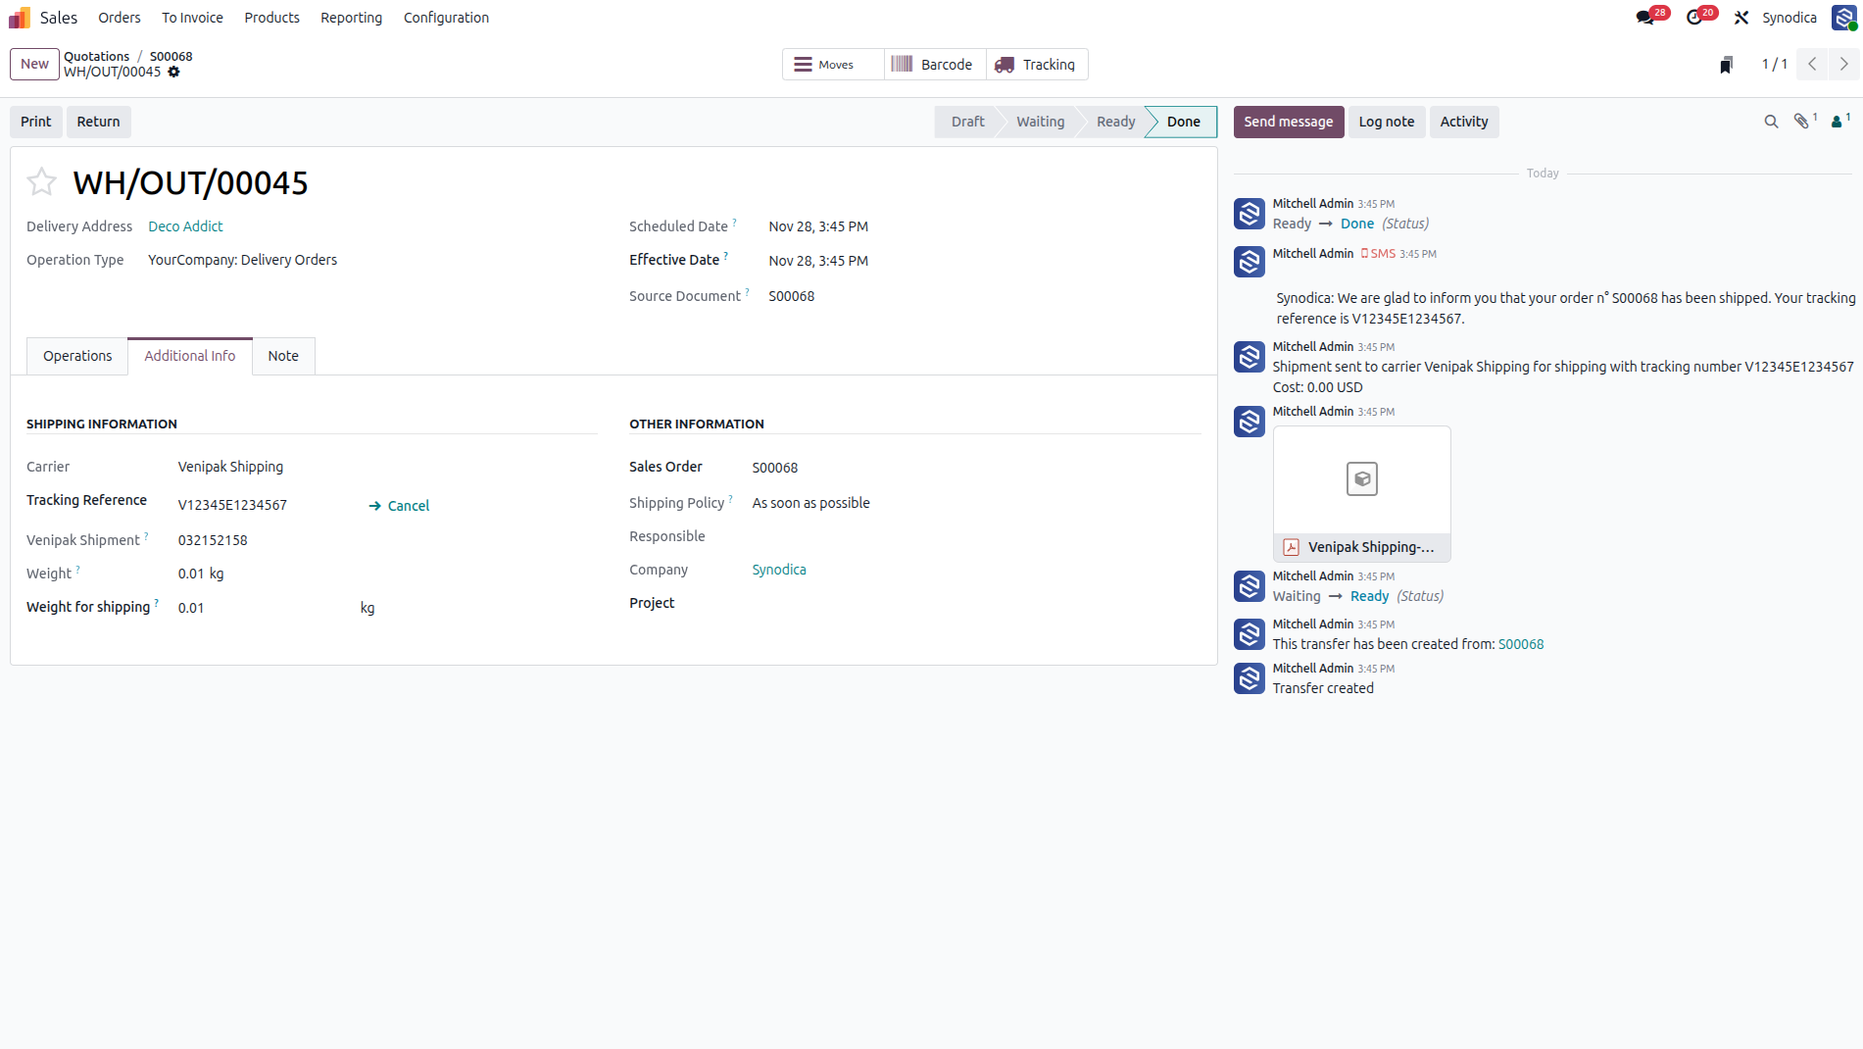Cancel the tracking reference shipment
The image size is (1863, 1049).
click(399, 506)
